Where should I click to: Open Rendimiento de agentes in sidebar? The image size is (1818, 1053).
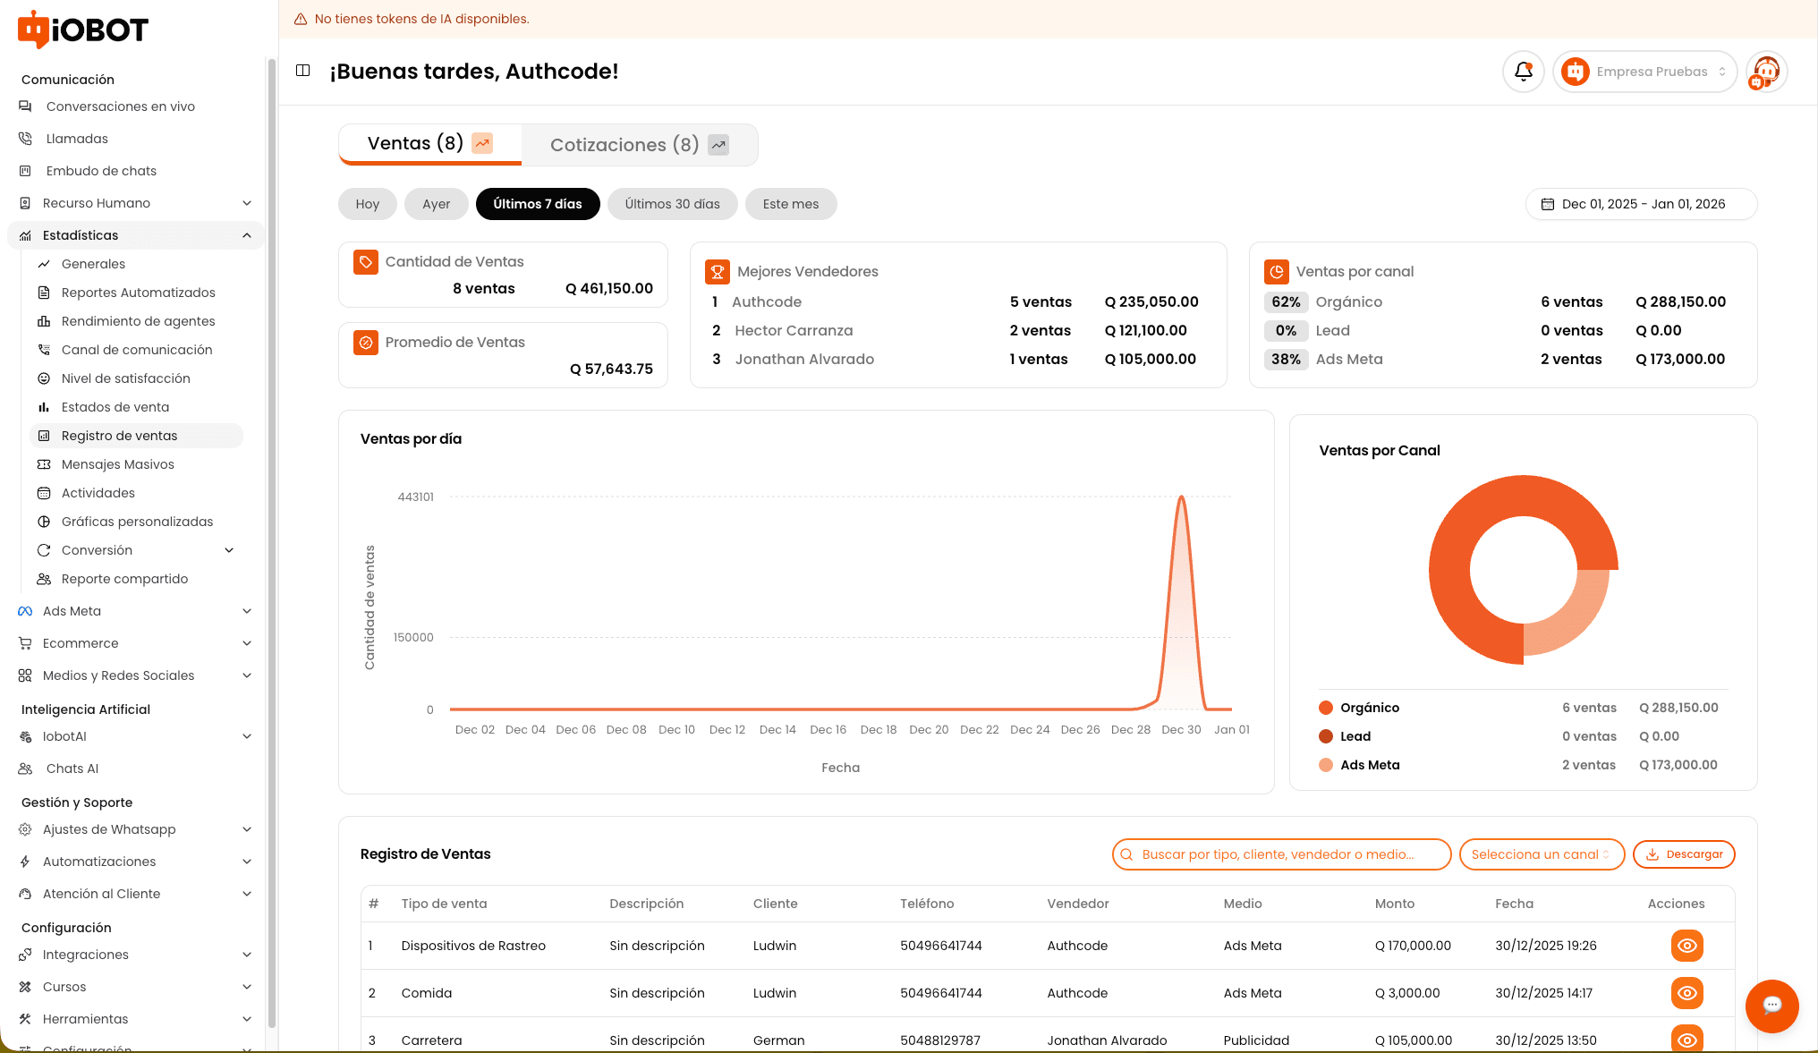click(138, 321)
